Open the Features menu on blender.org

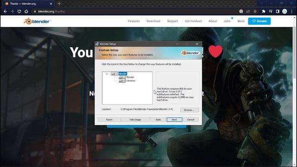point(134,21)
